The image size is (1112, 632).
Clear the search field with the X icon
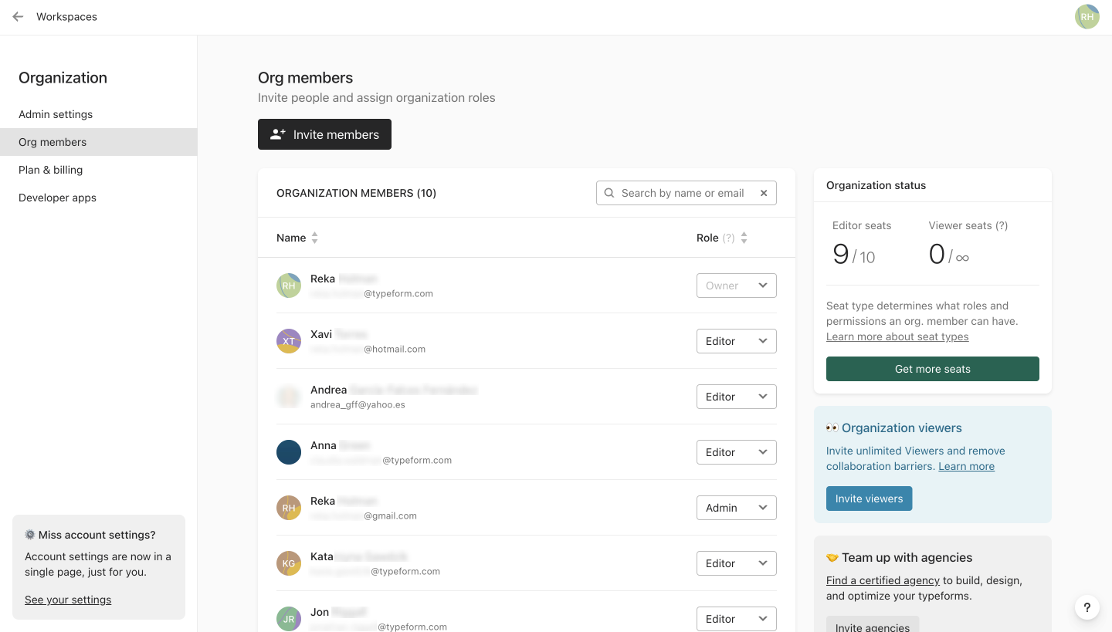(764, 193)
